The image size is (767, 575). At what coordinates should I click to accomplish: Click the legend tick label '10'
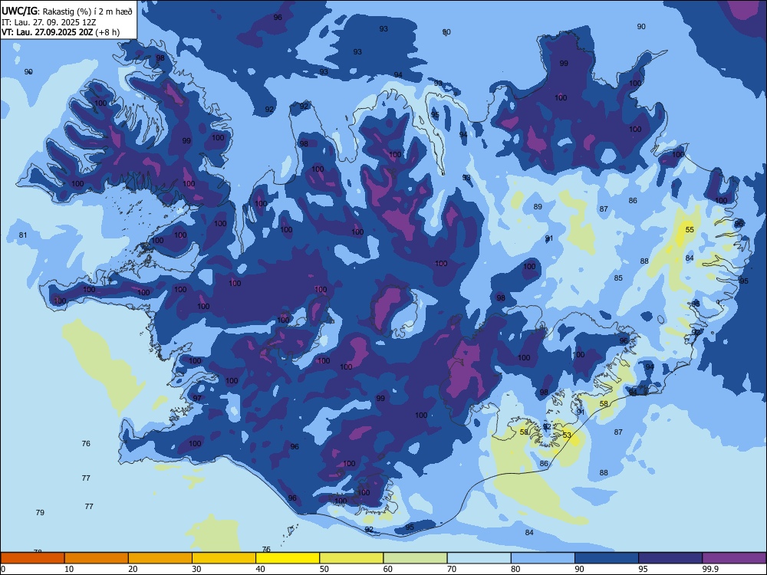pyautogui.click(x=69, y=569)
